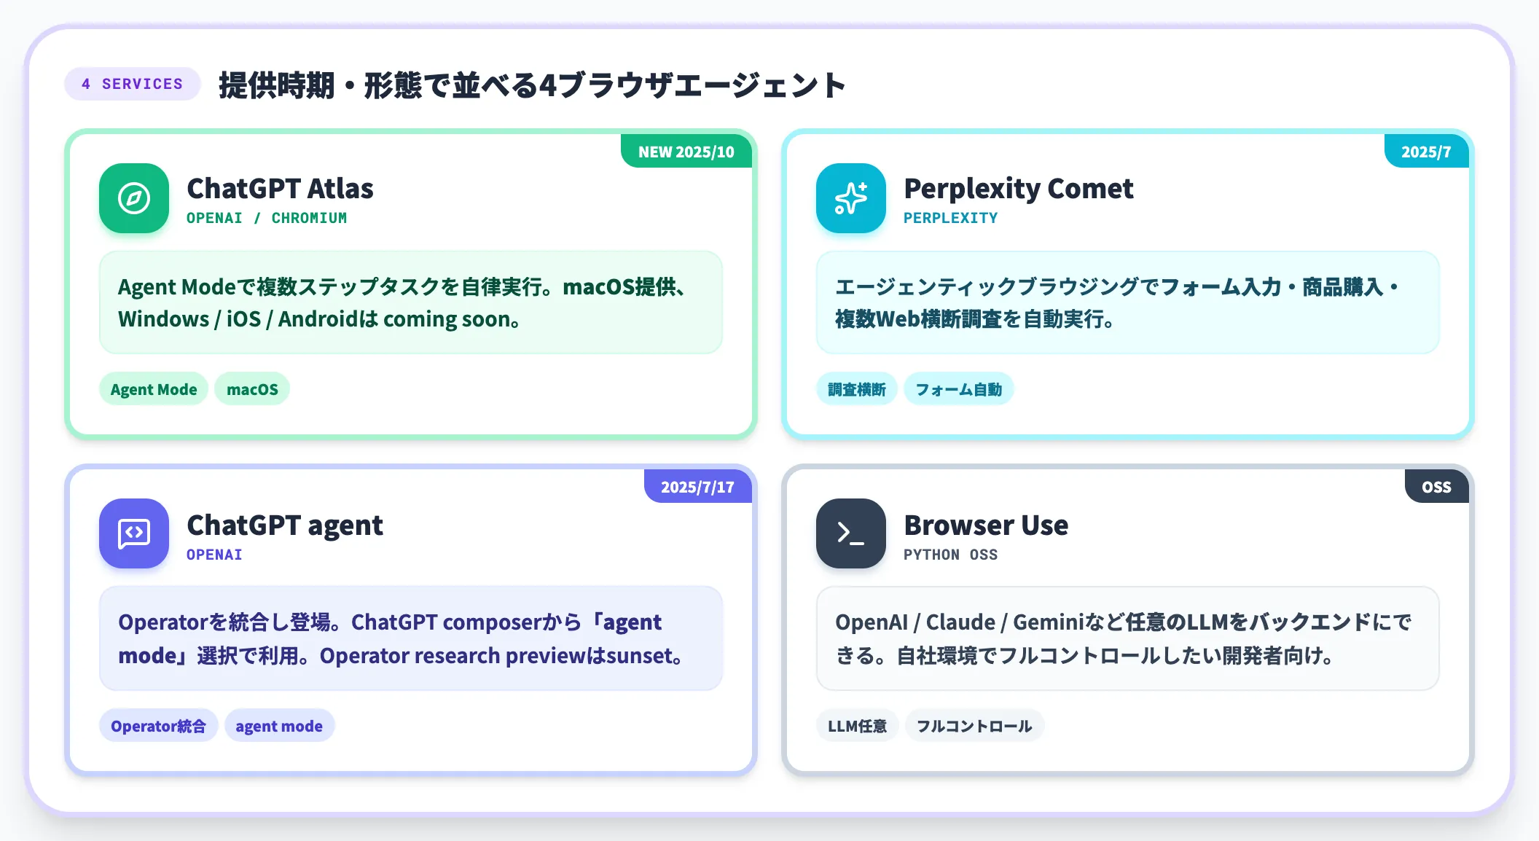Click the heading 提供時期・形態で並べる4ブラウザエージェント
1539x841 pixels.
point(532,85)
